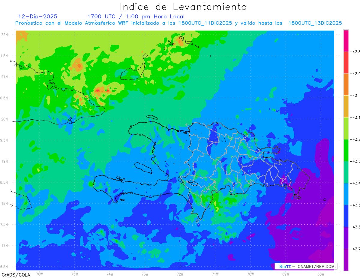Click the '22N' latitude label
The image size is (360, 278).
pyautogui.click(x=5, y=34)
